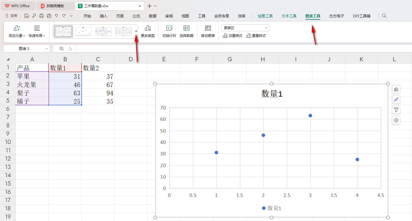Viewport: 412px width, 221px height.
Task: Select the third chart style thumbnail
Action: click(x=103, y=31)
